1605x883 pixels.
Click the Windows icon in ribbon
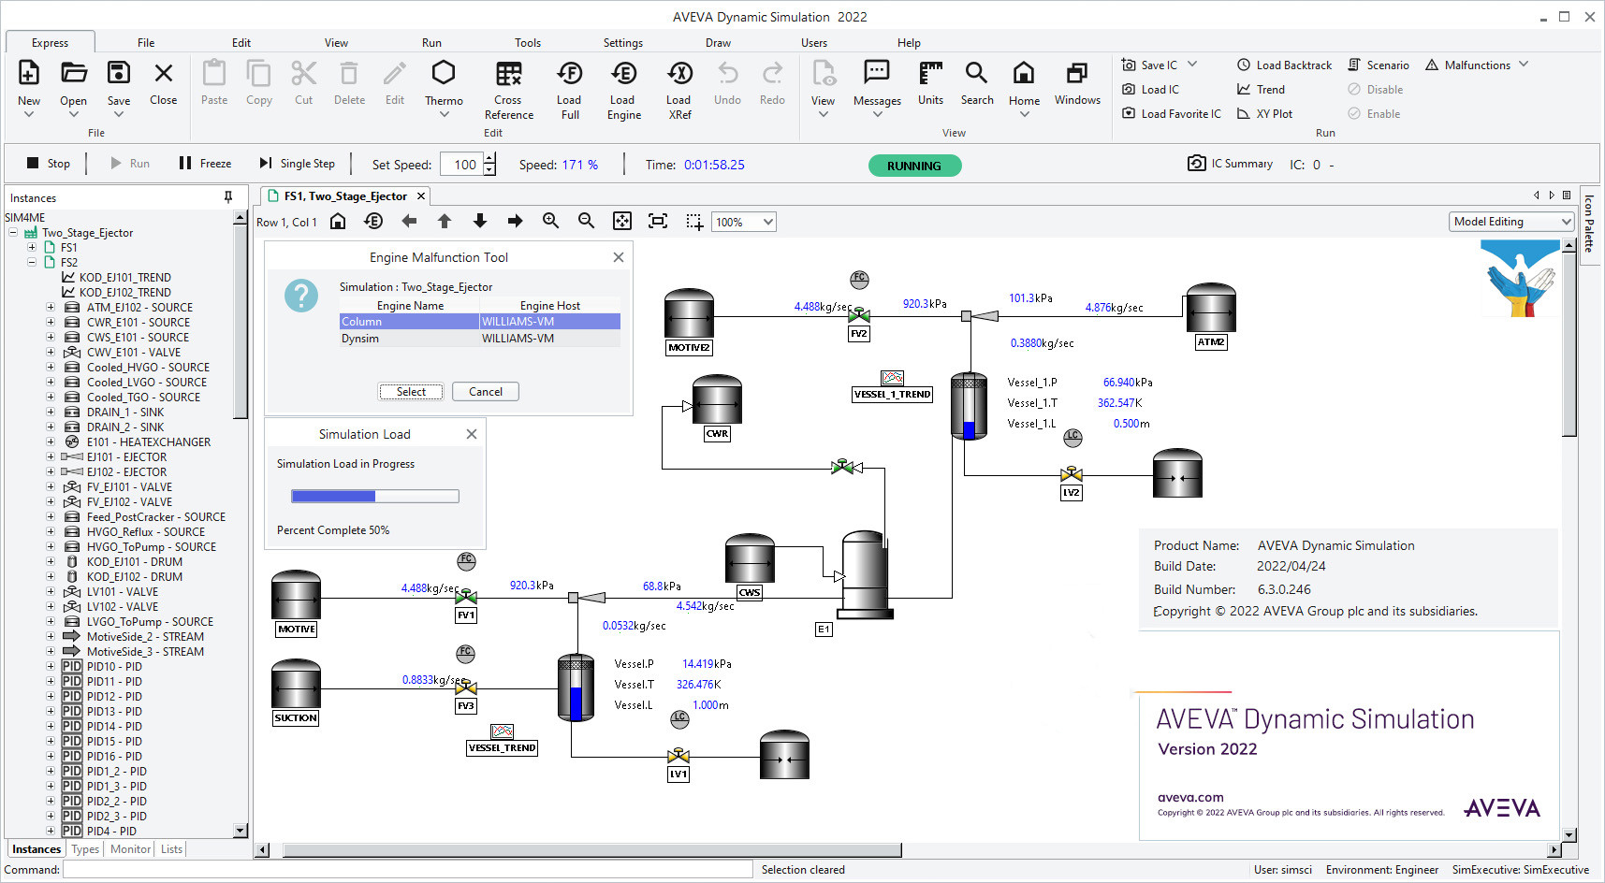[x=1077, y=73]
